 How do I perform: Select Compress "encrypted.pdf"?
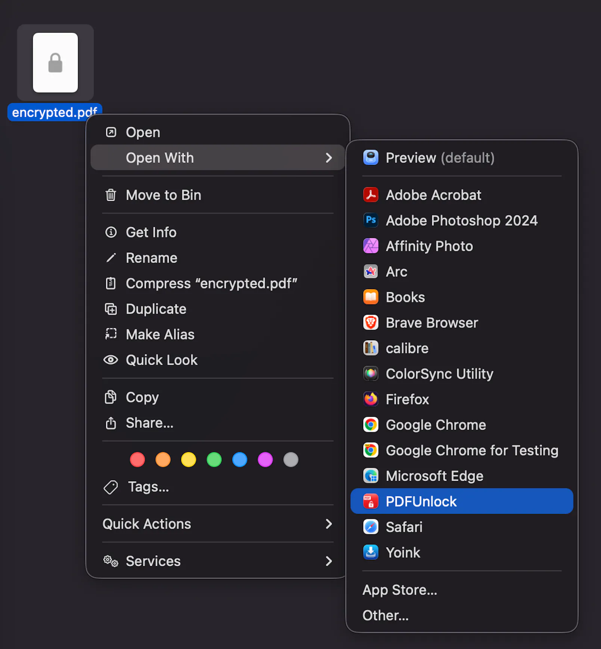217,283
